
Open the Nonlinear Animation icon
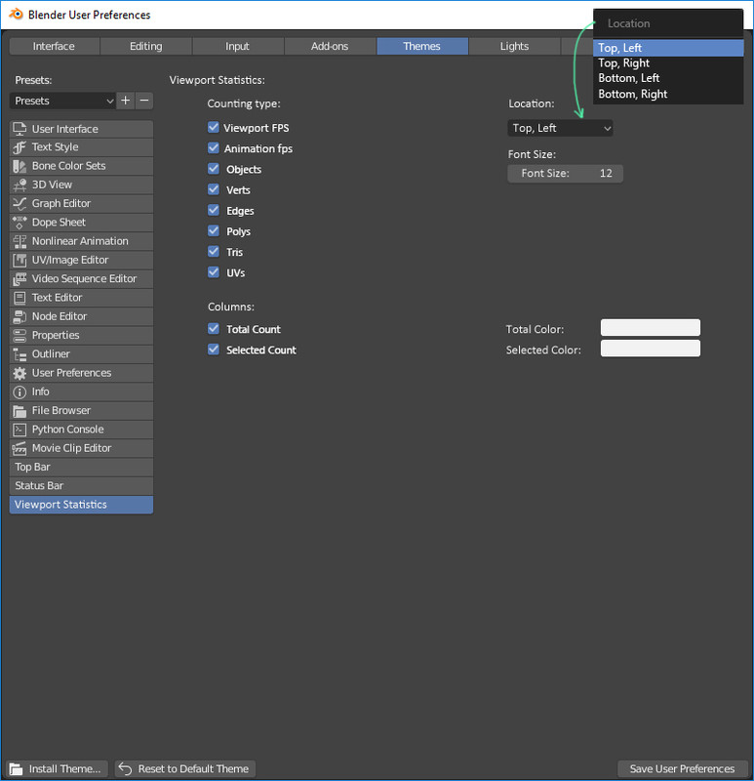(x=20, y=241)
